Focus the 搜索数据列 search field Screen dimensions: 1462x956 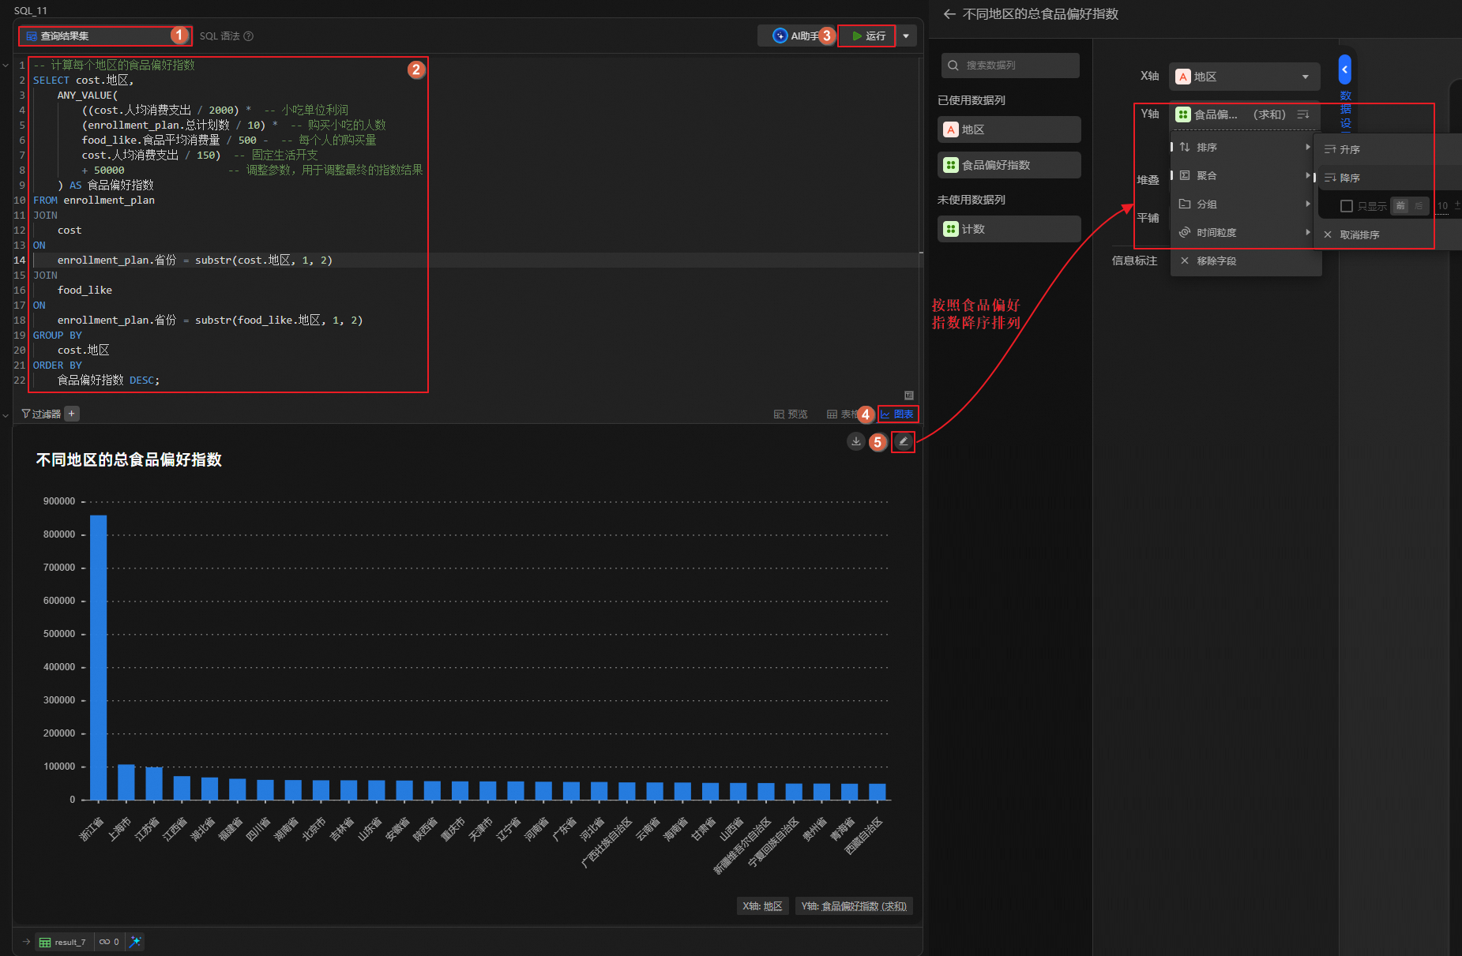click(x=1010, y=66)
